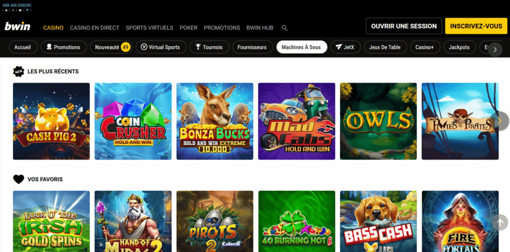The height and width of the screenshot is (252, 510).
Task: Open the Poker menu item
Action: [188, 28]
